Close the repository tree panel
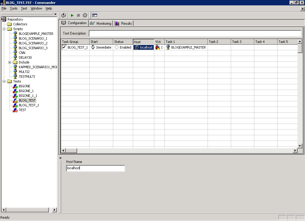 pos(55,14)
